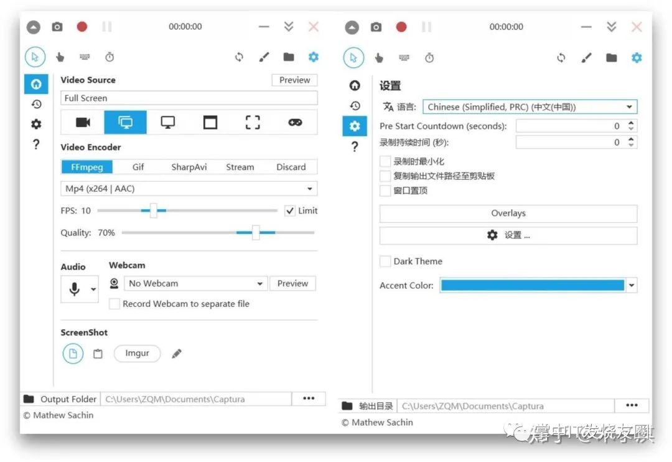Click the Audio microphone icon
Screen dimensions: 672x462
(x=74, y=289)
